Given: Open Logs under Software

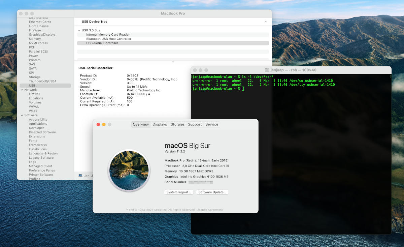Looking at the screenshot, I should pos(32,162).
